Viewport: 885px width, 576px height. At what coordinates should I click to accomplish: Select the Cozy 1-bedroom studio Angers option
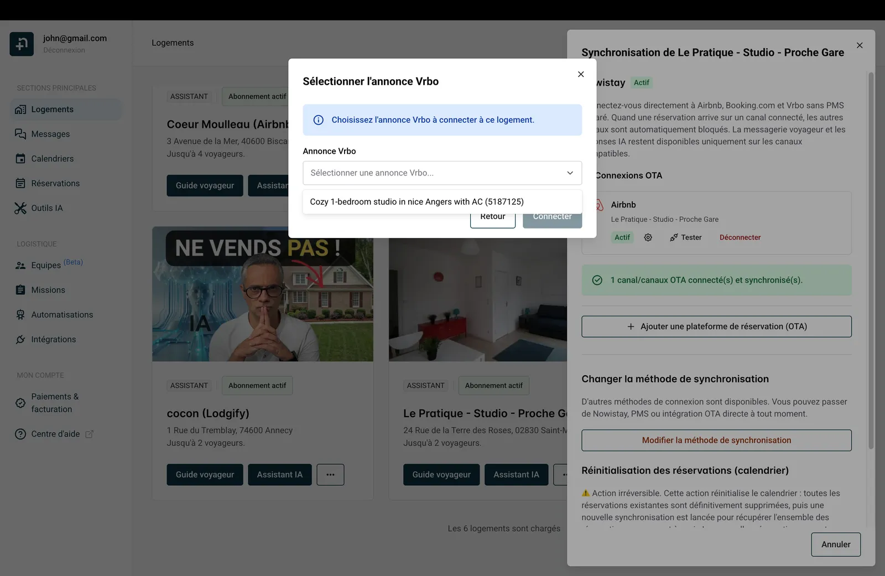[442, 202]
